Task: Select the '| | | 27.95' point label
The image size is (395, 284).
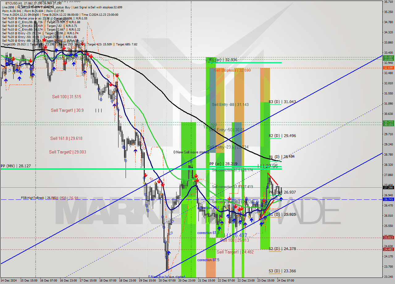Action: click(268, 166)
